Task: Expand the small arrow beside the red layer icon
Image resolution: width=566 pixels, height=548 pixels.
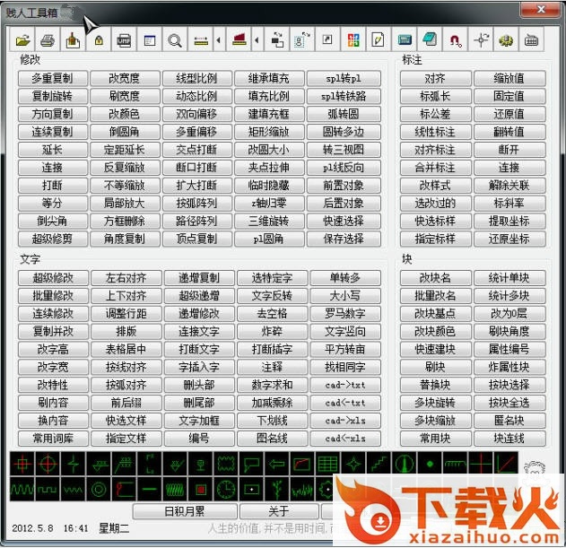Action: [x=257, y=40]
